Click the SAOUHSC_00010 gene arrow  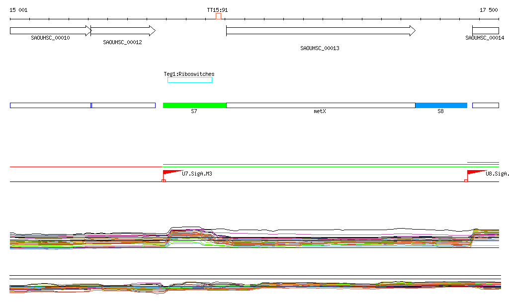[x=50, y=31]
